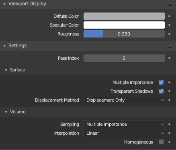Click the animate dot next to Roughness
The width and height of the screenshot is (176, 150).
(169, 34)
